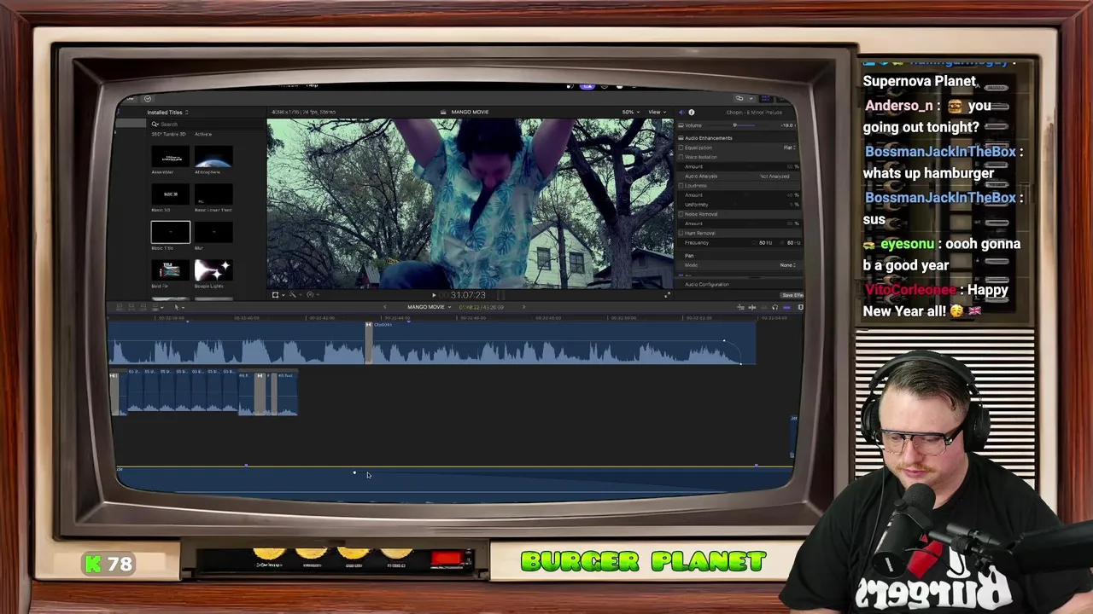Click the Save Effects Preset button
Viewport: 1093px width, 614px height.
pos(792,295)
